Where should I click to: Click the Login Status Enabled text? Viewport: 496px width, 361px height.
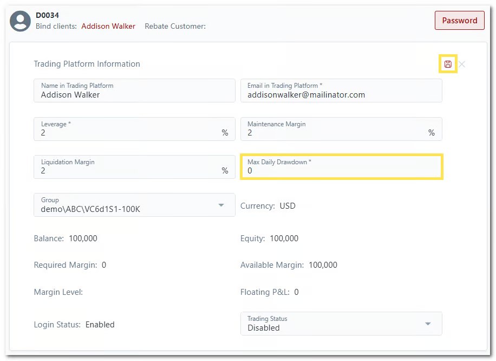tap(100, 325)
